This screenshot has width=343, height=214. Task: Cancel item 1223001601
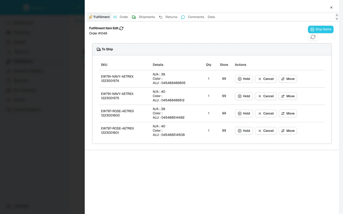[x=266, y=131]
